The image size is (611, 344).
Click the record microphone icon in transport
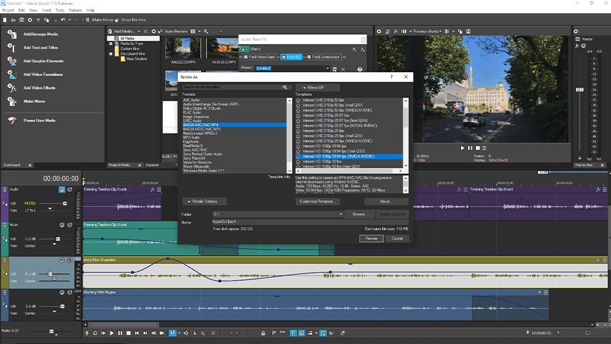[x=87, y=333]
